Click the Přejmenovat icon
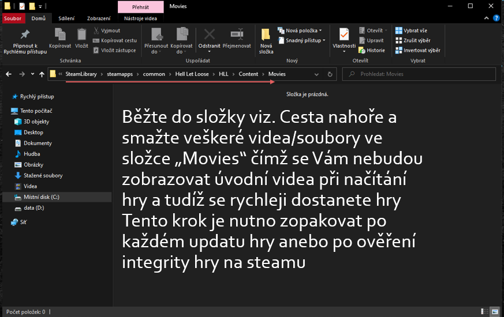This screenshot has height=317, width=504. 237,35
